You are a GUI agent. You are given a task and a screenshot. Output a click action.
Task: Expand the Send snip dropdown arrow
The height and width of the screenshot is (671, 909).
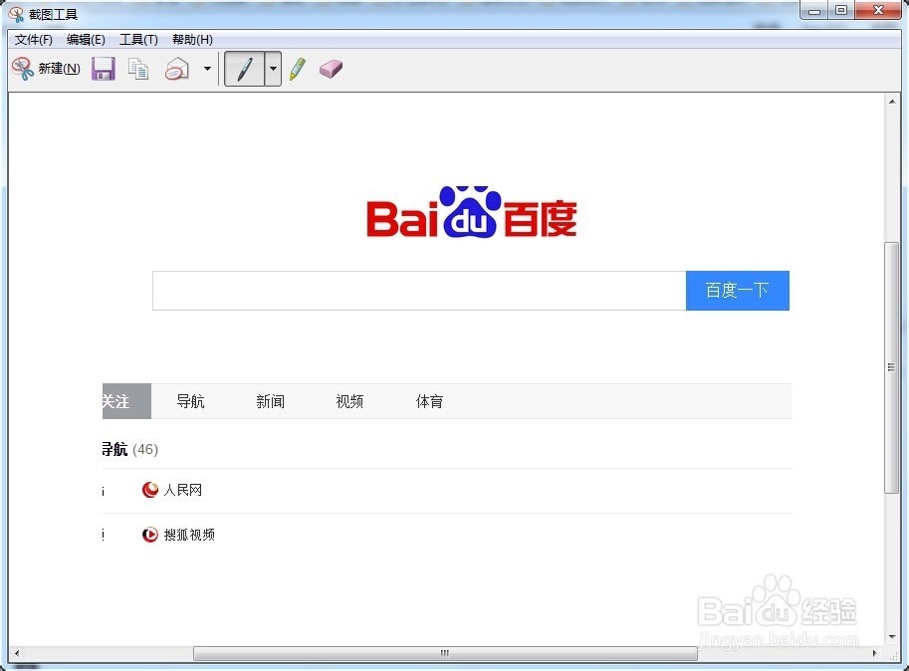[x=207, y=69]
